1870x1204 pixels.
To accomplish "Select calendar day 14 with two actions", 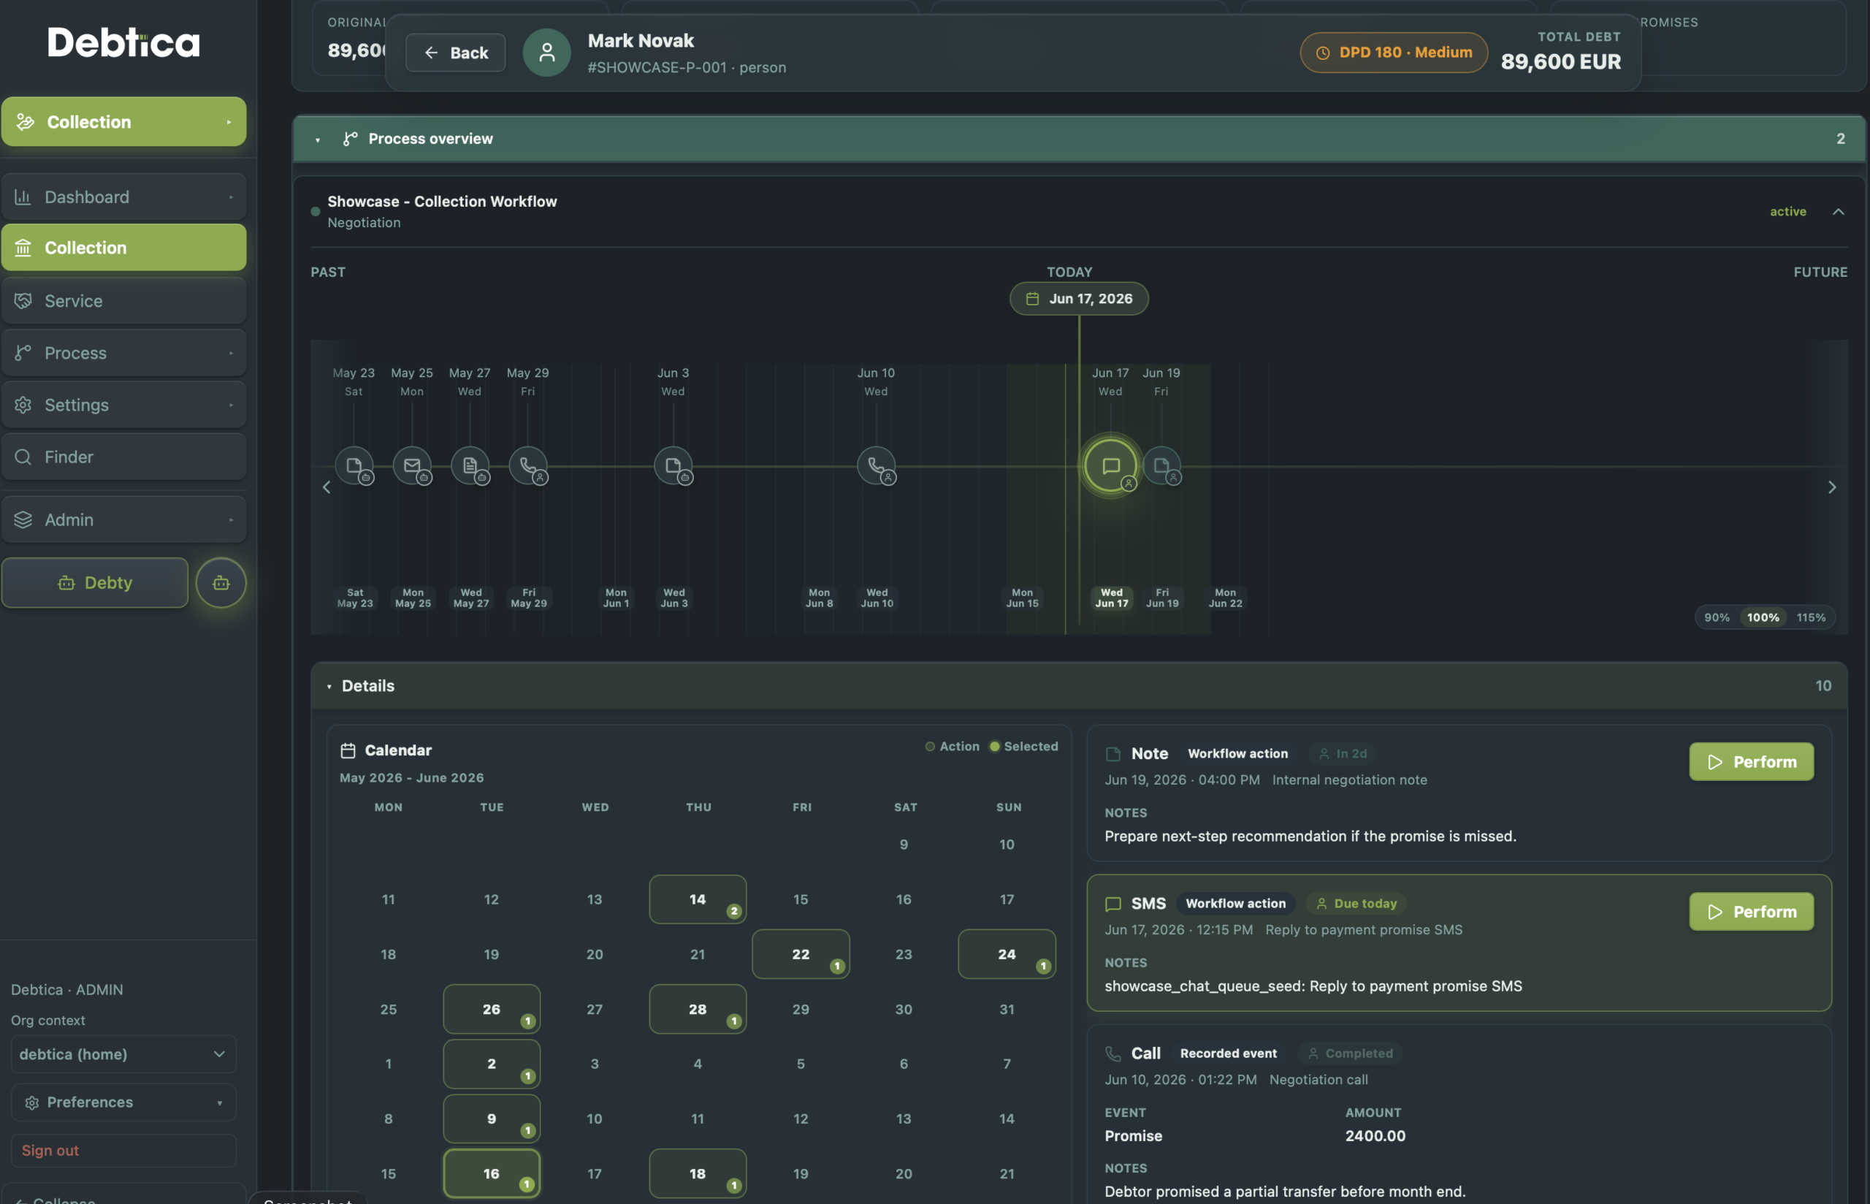I will (697, 900).
